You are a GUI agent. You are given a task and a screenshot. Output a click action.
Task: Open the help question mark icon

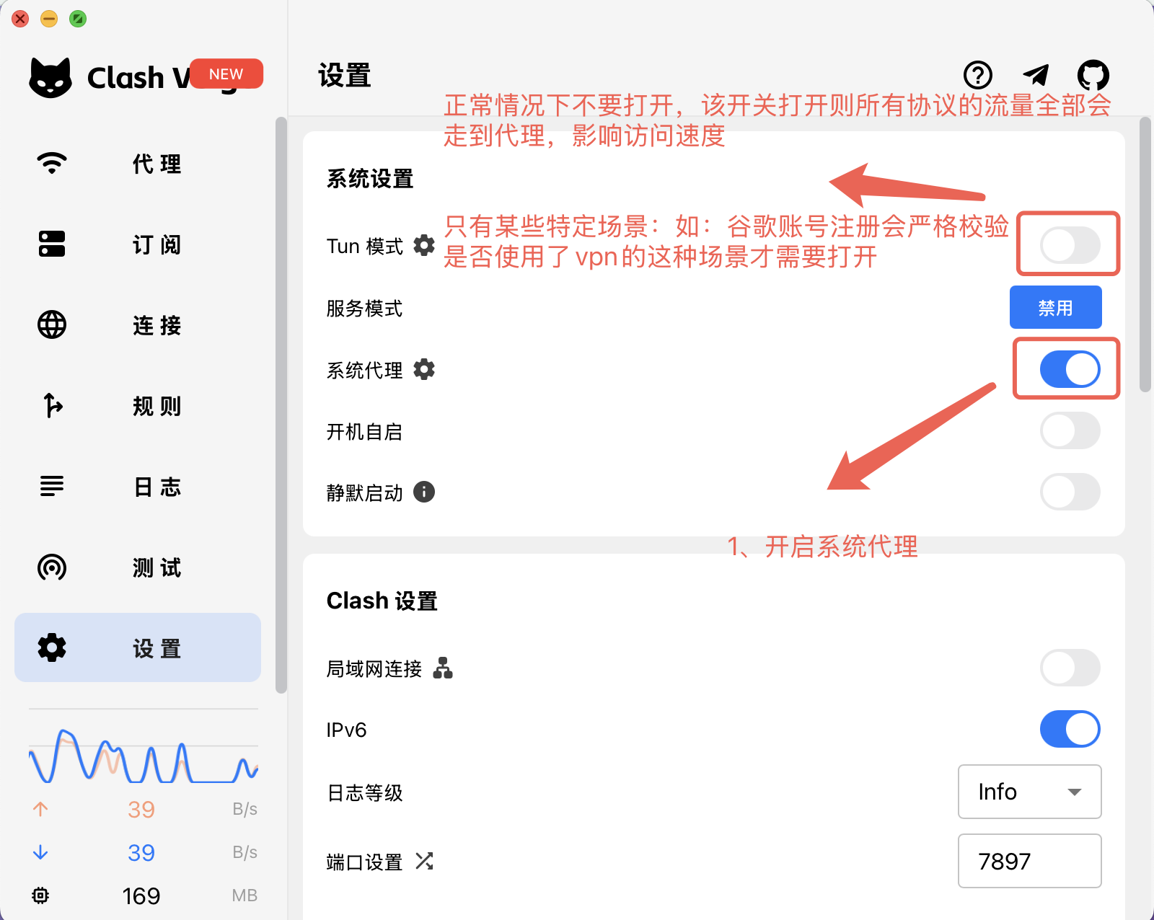tap(978, 75)
